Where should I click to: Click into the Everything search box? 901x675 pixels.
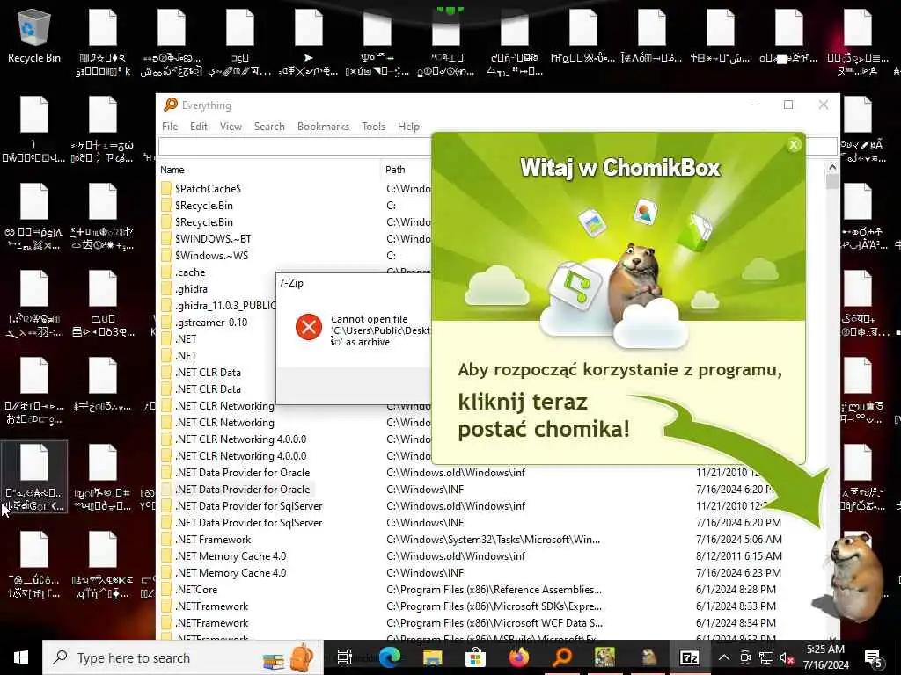295,147
